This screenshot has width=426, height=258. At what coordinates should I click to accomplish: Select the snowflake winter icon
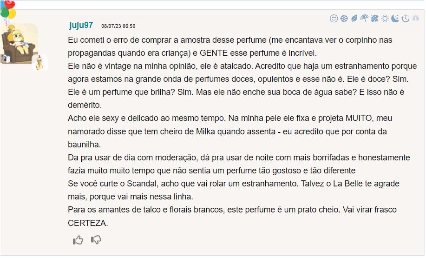[344, 19]
